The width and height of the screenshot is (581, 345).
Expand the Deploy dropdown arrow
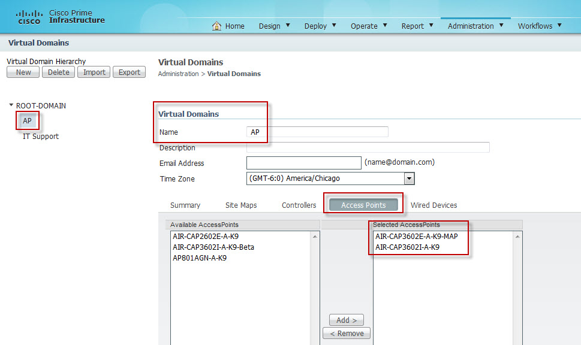click(x=334, y=26)
